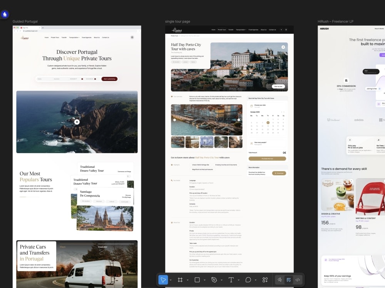The width and height of the screenshot is (385, 288).
Task: Open the Comment tool dropdown arrow
Action: [256, 280]
